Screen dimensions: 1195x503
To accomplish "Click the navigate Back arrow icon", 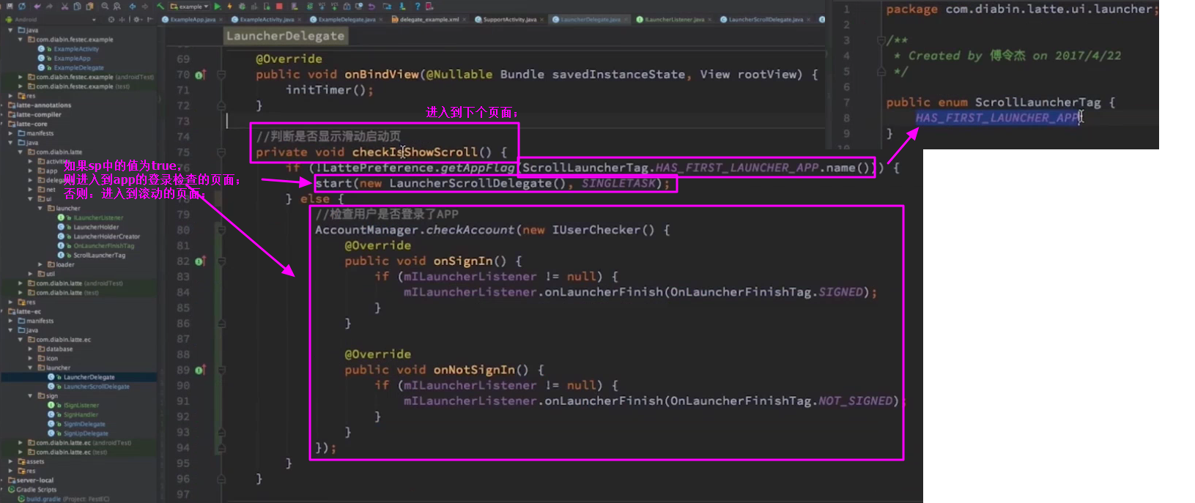I will point(132,6).
